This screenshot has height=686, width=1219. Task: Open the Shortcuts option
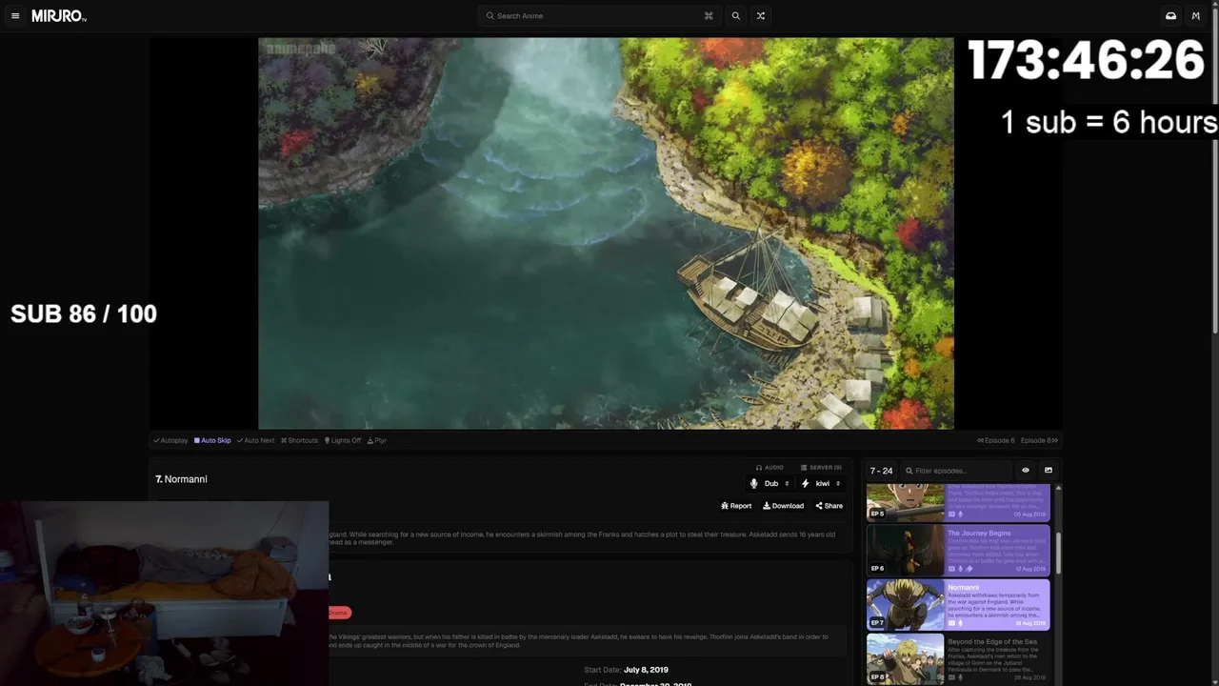coord(299,440)
